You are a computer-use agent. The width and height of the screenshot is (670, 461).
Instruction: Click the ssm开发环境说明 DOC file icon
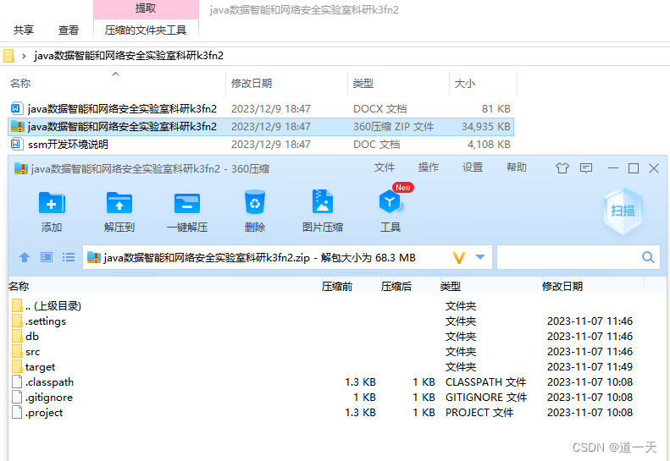pyautogui.click(x=16, y=144)
